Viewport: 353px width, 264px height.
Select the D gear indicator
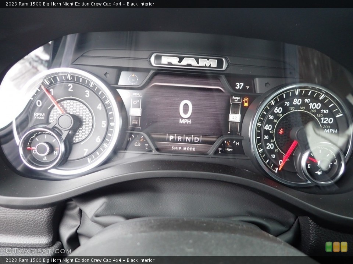pyautogui.click(x=196, y=139)
